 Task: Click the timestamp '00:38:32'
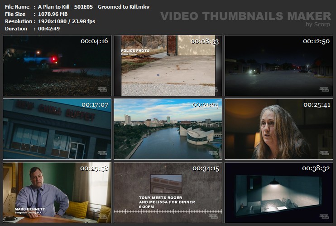click(x=316, y=168)
